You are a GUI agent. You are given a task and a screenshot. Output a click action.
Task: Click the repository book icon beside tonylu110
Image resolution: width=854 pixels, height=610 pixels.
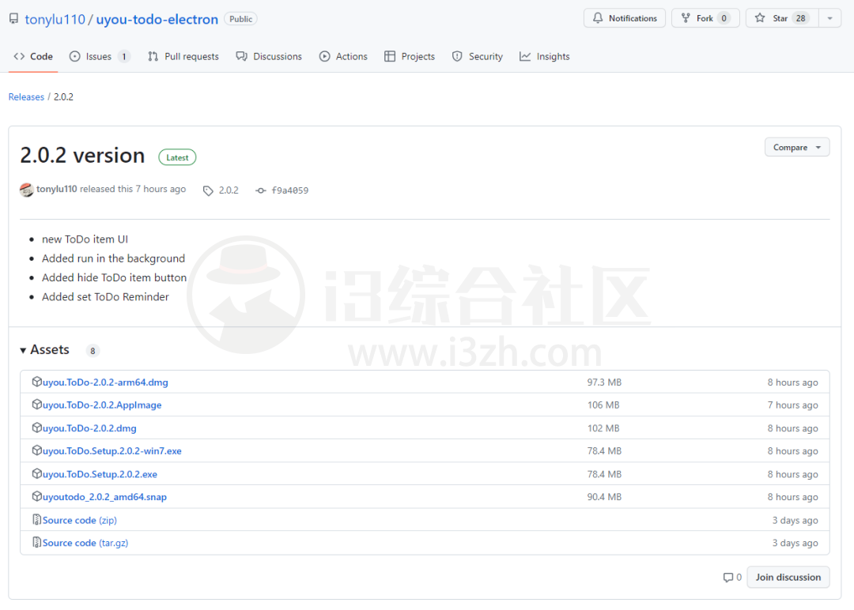coord(13,19)
